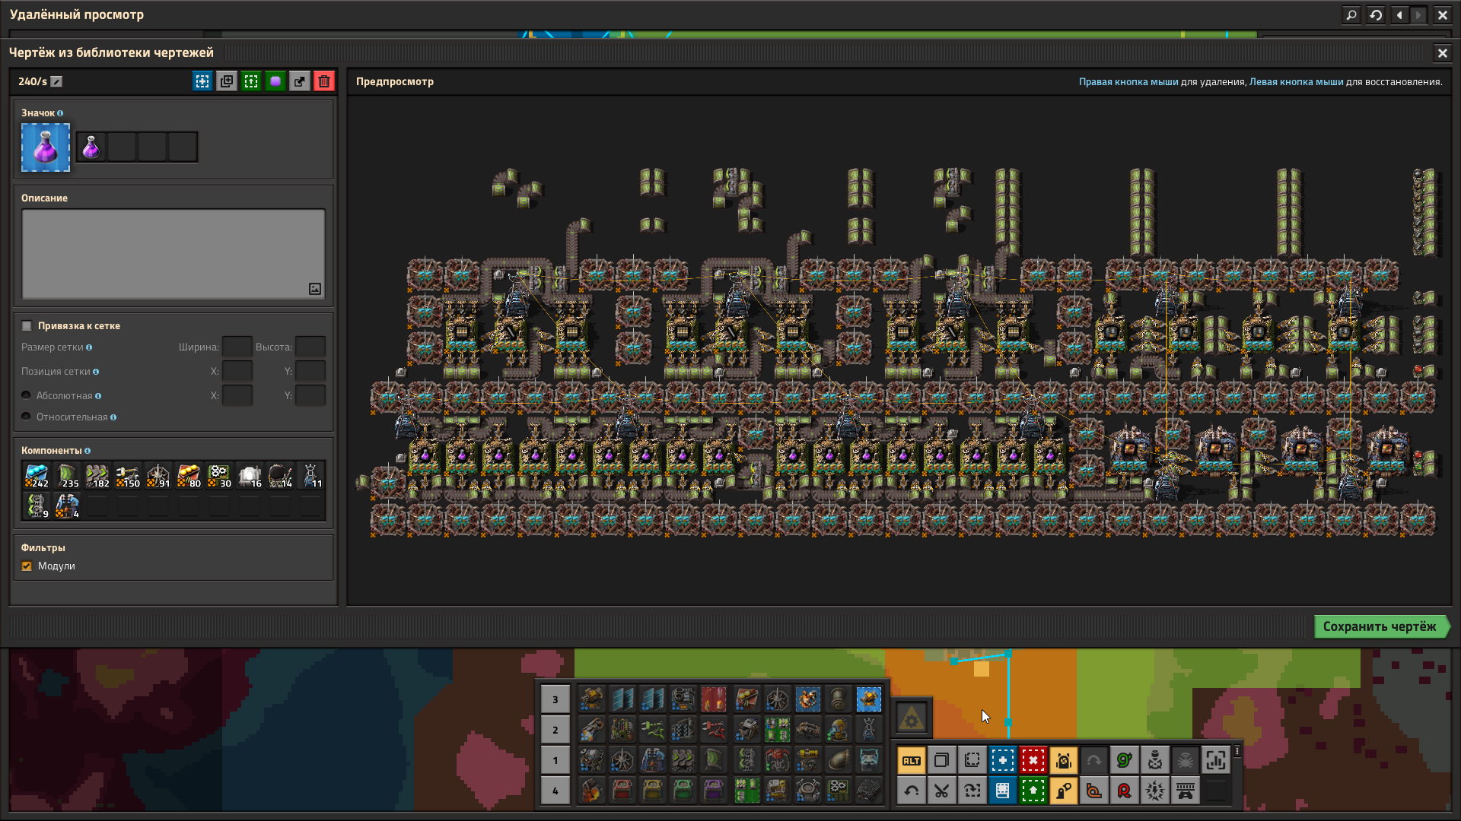Toggle the personal roboport shortcut
Viewport: 1461px width, 821px height.
(x=1064, y=760)
